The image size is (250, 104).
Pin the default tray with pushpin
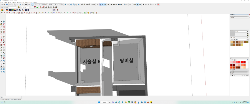pos(248,15)
